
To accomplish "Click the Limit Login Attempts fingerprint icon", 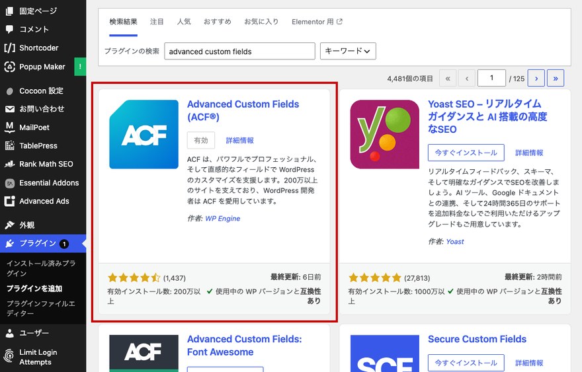I will click(x=9, y=356).
